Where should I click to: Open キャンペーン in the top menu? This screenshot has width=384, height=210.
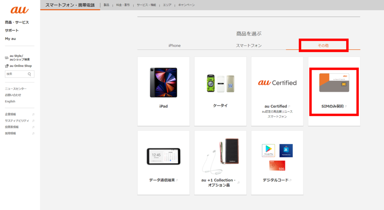click(186, 5)
